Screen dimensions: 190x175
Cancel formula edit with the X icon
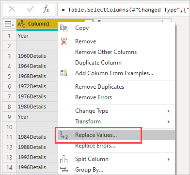(12, 10)
